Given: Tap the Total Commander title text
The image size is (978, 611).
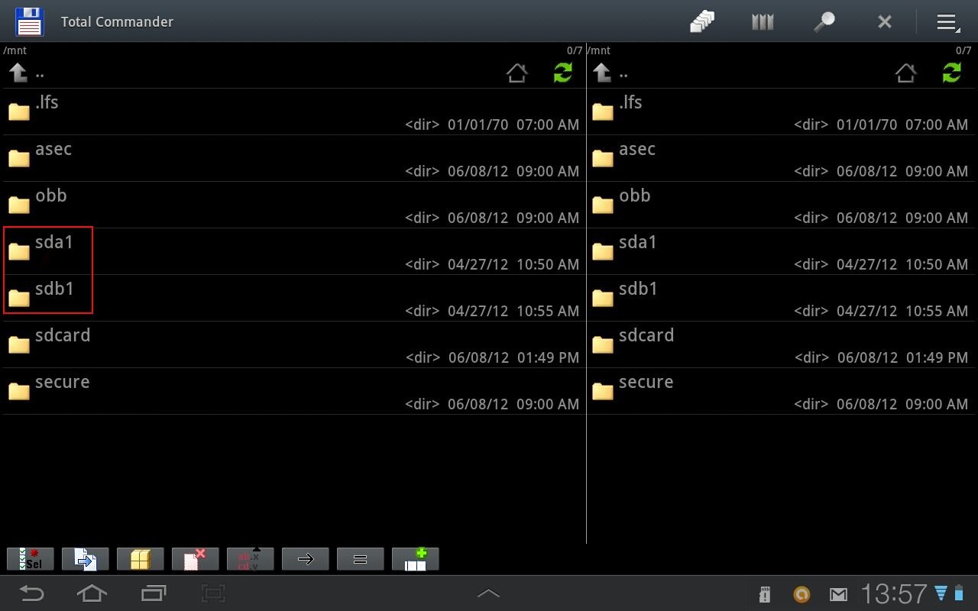Looking at the screenshot, I should coord(117,21).
